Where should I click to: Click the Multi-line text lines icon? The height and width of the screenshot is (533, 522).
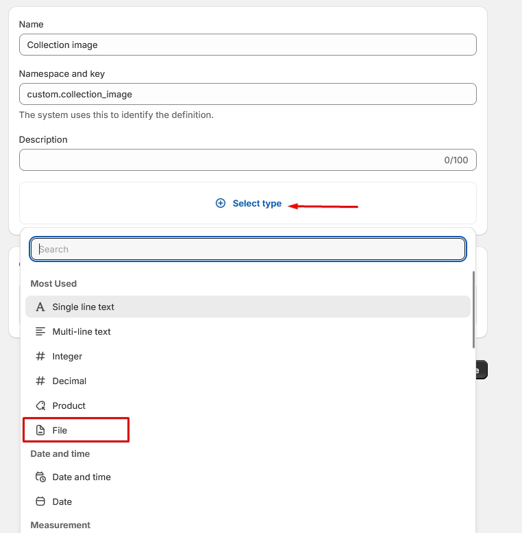[40, 332]
